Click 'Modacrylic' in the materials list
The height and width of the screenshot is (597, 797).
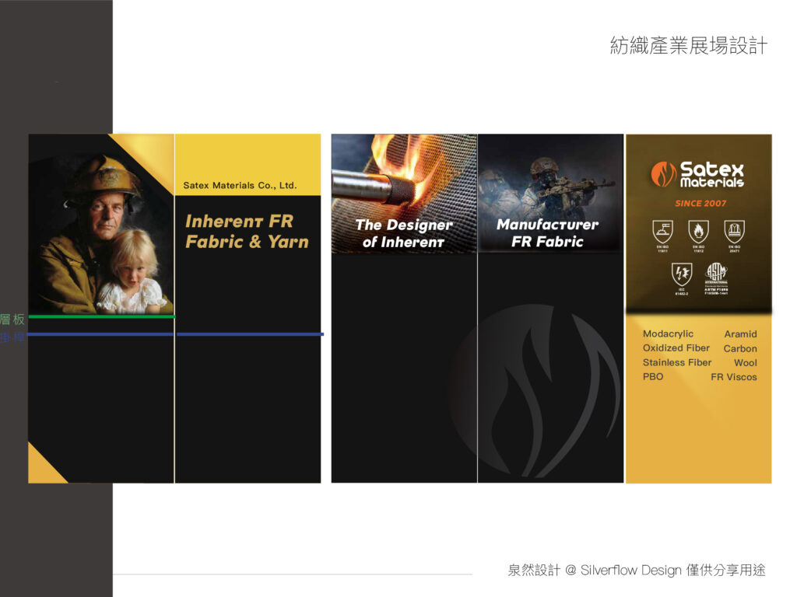(668, 333)
